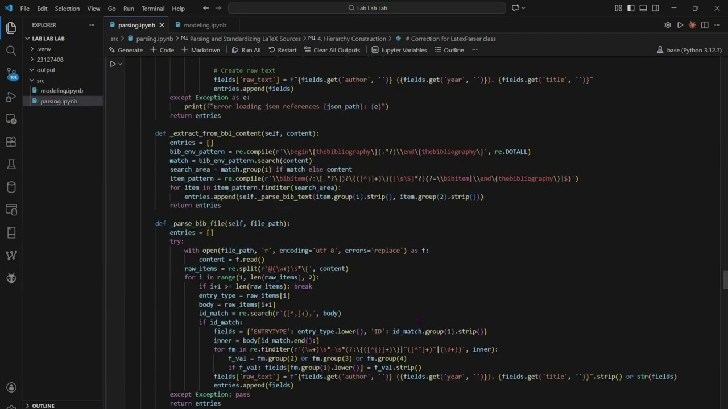Select kernel base (Python 3.12.7)
Viewport: 728px width, 409px height.
pos(689,50)
